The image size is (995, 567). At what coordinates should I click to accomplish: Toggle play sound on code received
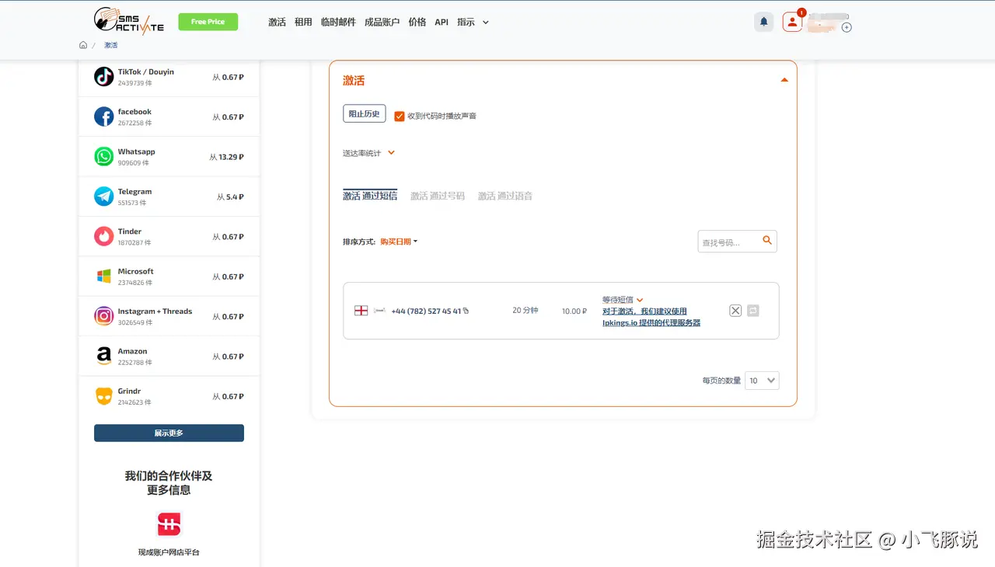click(x=400, y=116)
